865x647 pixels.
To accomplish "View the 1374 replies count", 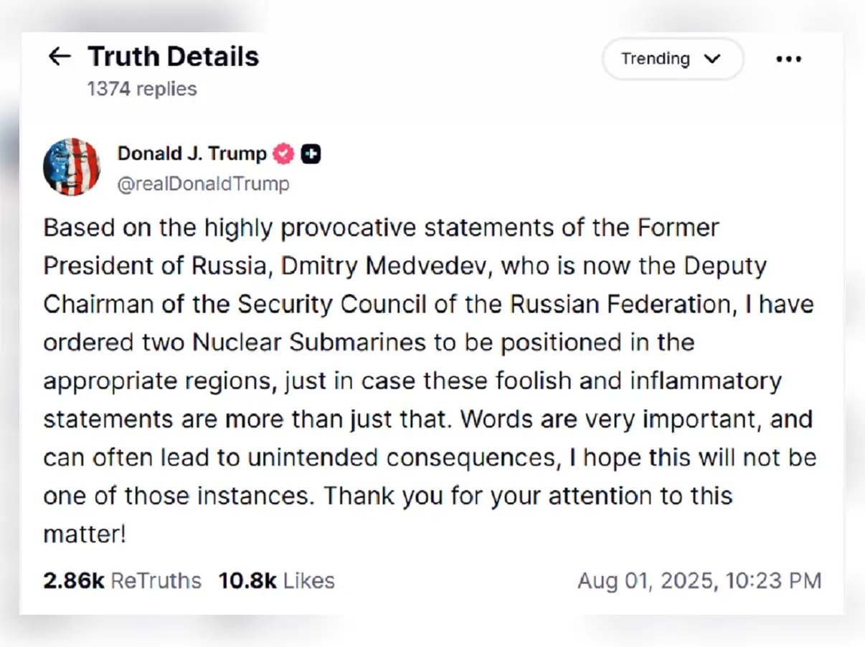I will [x=142, y=89].
